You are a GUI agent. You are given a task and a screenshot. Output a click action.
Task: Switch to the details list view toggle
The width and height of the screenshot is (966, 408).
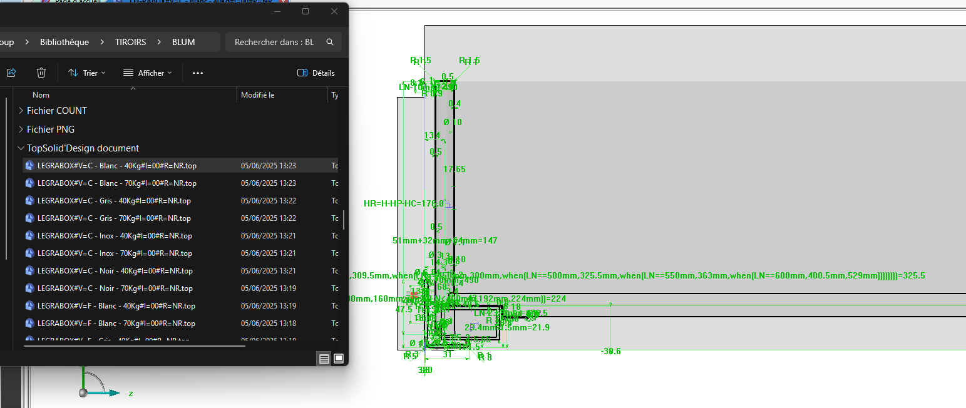(x=324, y=359)
